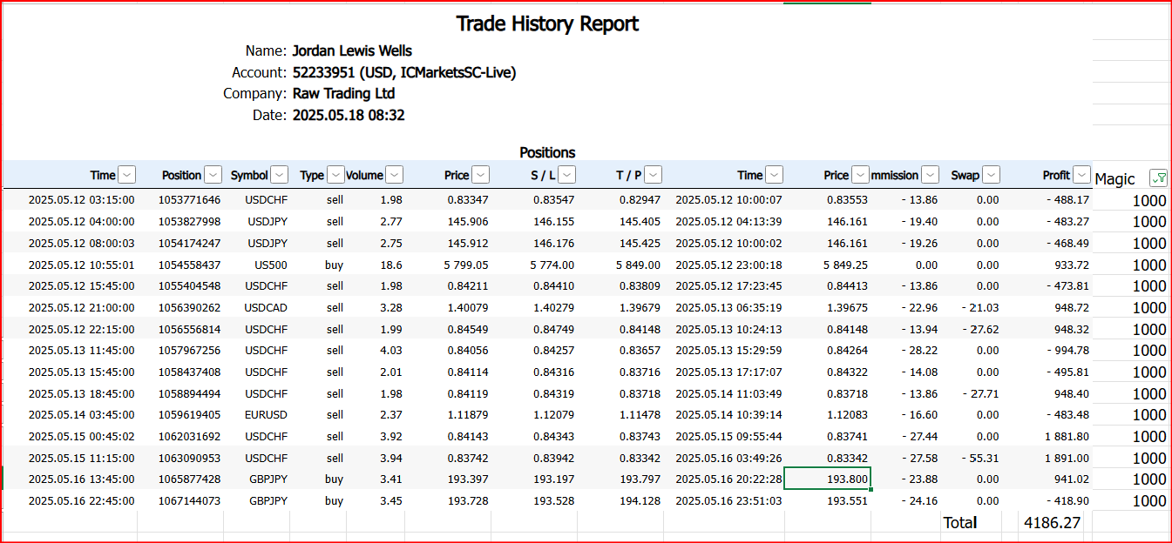Select the volume cell 18.6
Image resolution: width=1172 pixels, height=543 pixels.
(390, 265)
